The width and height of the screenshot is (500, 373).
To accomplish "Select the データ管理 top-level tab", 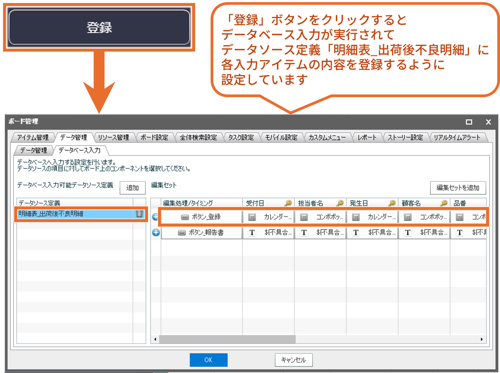I will point(73,138).
